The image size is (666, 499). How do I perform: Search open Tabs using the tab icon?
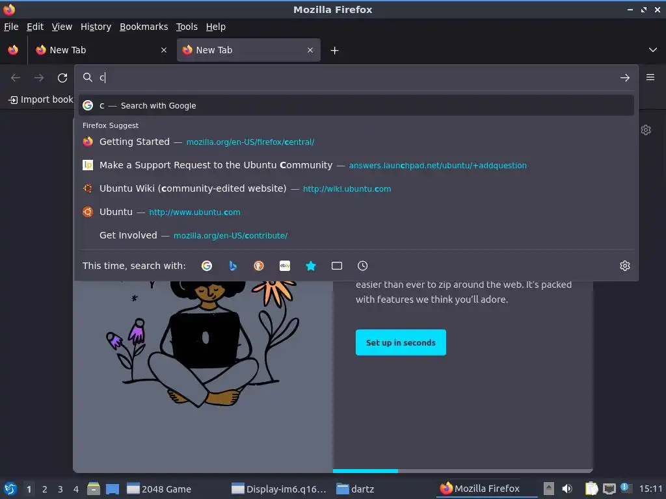point(337,266)
